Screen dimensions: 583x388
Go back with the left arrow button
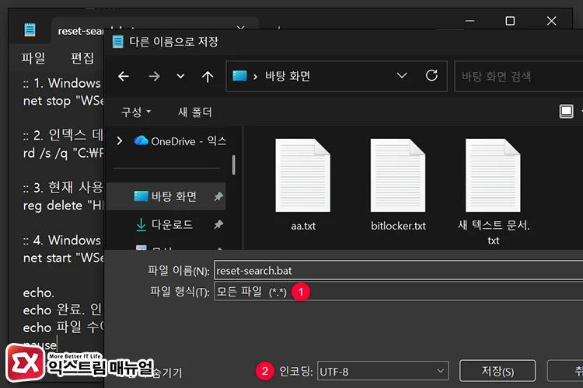(x=124, y=77)
